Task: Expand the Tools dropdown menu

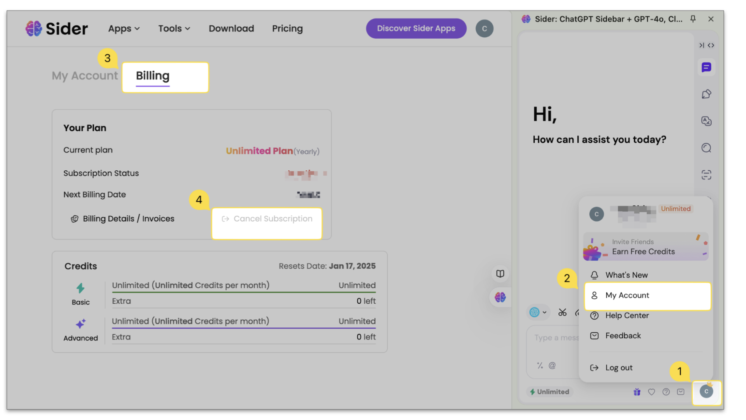Action: coord(174,28)
